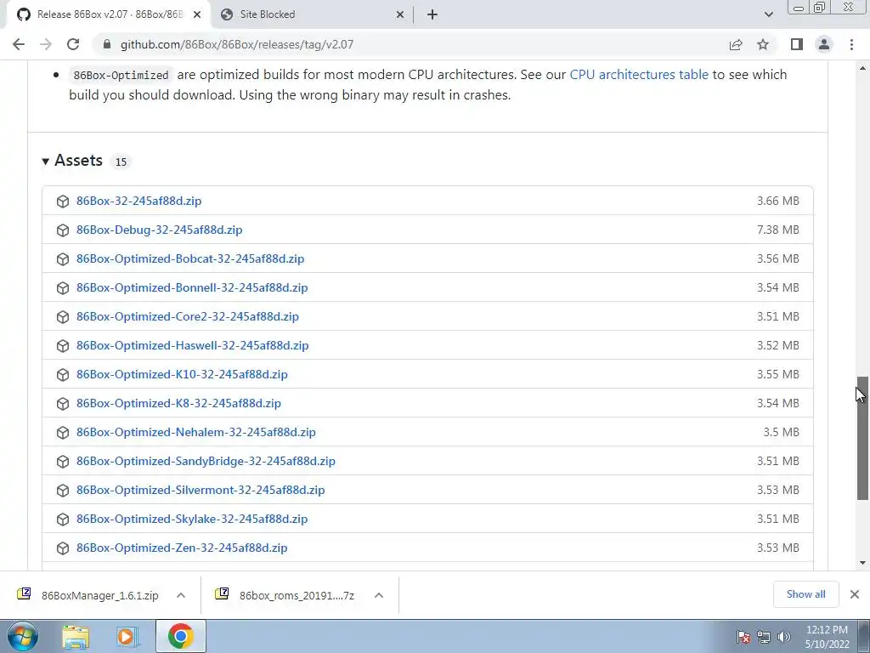
Task: Download 86Box-Optimized-K8-32 zip
Action: tap(178, 403)
